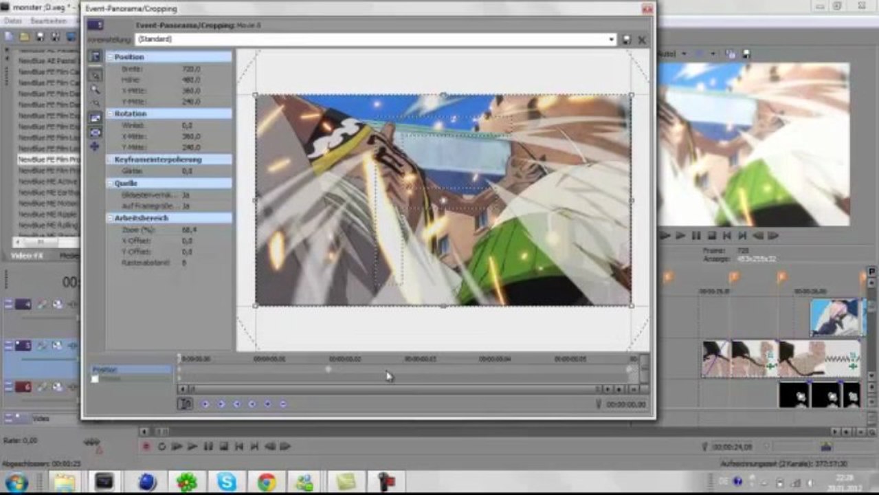Click the Windows Start button
879x495 pixels.
point(16,481)
